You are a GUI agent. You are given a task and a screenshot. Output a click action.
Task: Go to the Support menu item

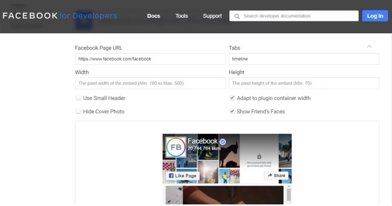[x=212, y=16]
